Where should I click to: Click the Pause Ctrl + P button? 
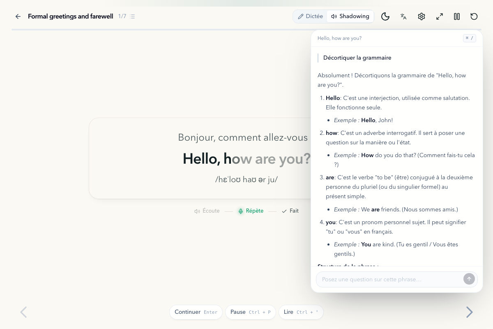click(x=251, y=312)
